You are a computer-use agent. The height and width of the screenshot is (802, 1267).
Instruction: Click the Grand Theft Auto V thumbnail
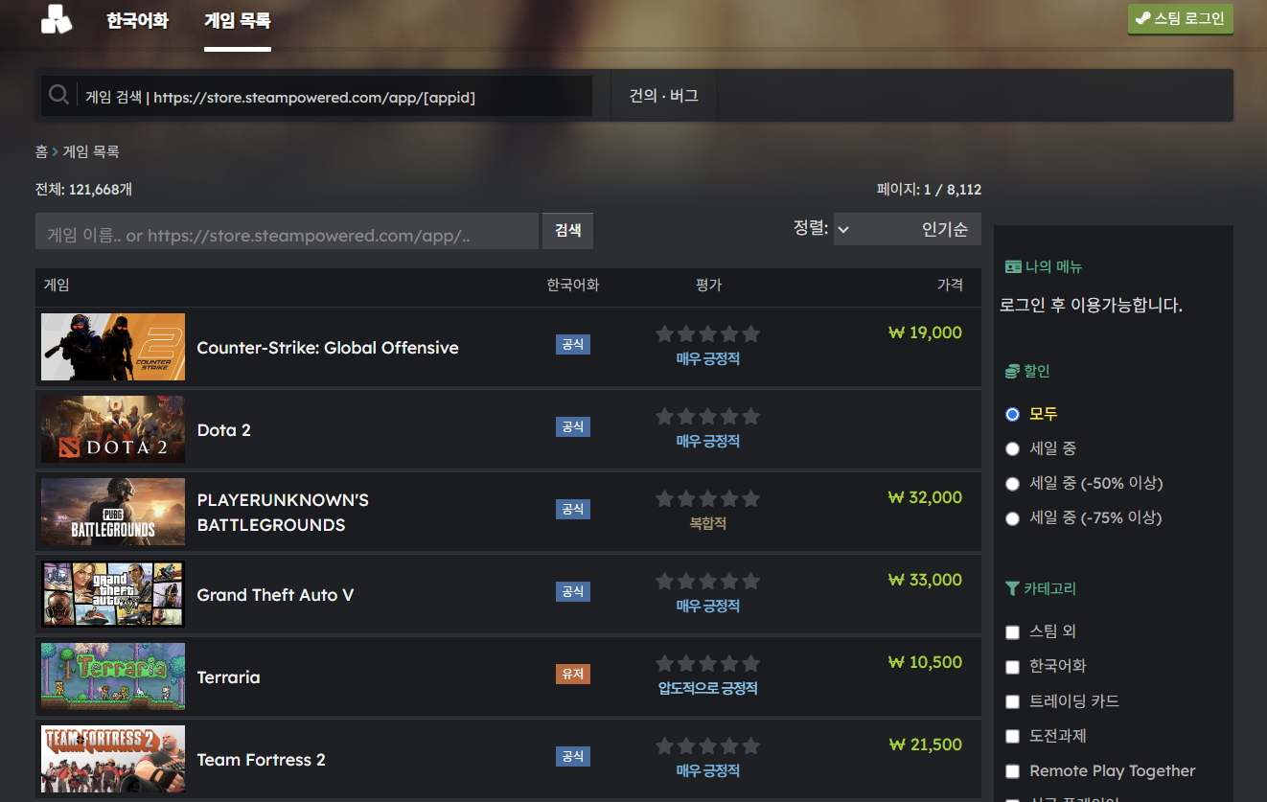tap(113, 594)
